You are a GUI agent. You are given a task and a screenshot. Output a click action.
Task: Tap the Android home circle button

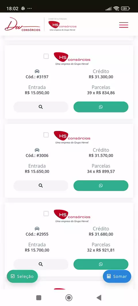click(69, 298)
